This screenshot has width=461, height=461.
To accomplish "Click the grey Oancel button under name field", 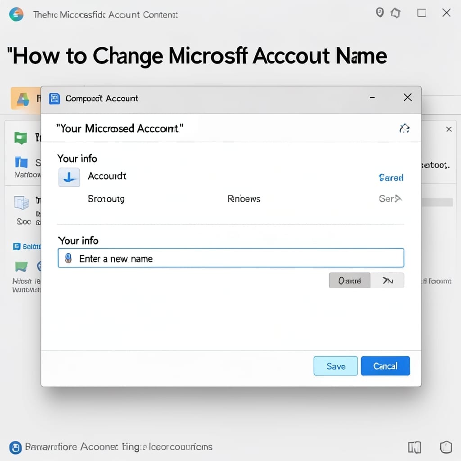I will pos(349,280).
